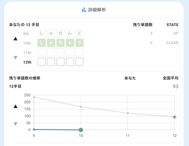Select the 11th guess row label

[27, 53]
